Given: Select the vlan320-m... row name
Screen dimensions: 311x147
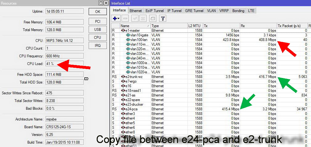Looking at the screenshot, I should [139, 49].
